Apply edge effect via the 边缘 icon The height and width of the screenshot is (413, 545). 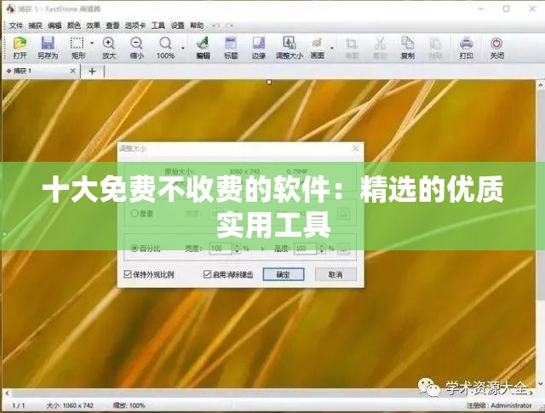tap(259, 48)
